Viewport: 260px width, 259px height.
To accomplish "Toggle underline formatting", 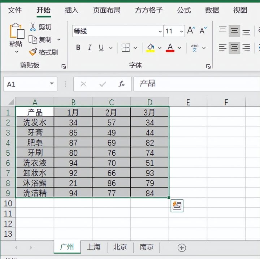I will pos(101,48).
